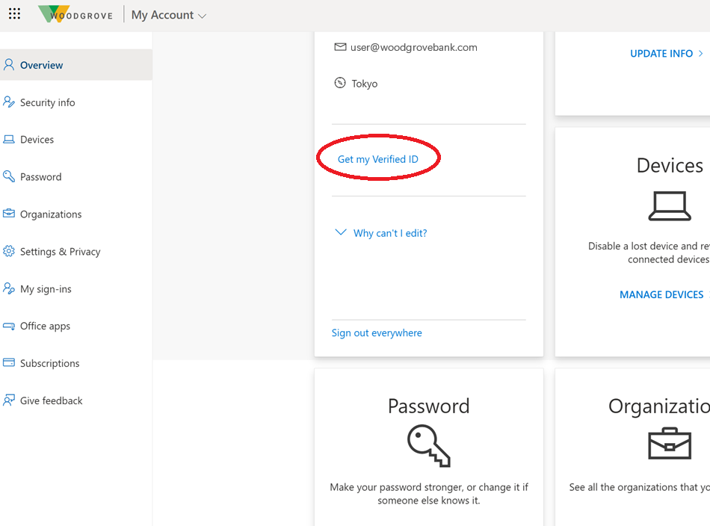The image size is (710, 526).
Task: Click the 'Disable a lost device' description
Action: point(649,253)
